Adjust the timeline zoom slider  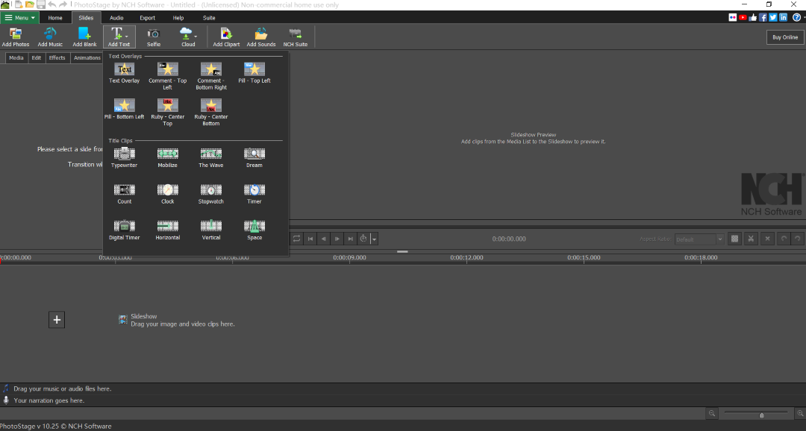761,415
